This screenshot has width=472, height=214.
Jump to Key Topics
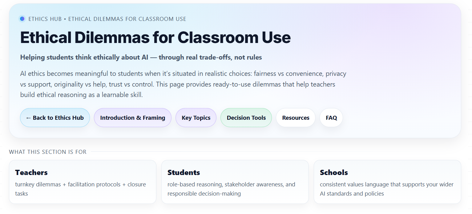coord(196,118)
